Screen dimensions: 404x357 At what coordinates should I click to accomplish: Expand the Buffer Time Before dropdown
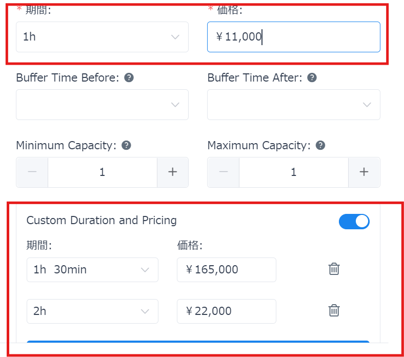102,105
